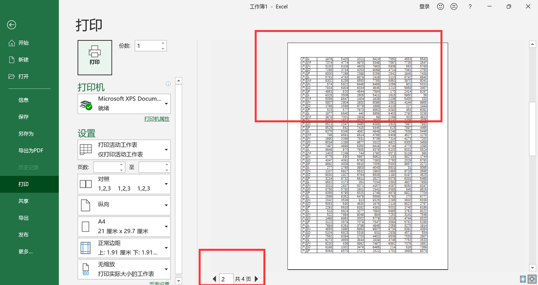The height and width of the screenshot is (285, 538).
Task: Open the 打印活动工作表 dropdown
Action: tap(124, 149)
